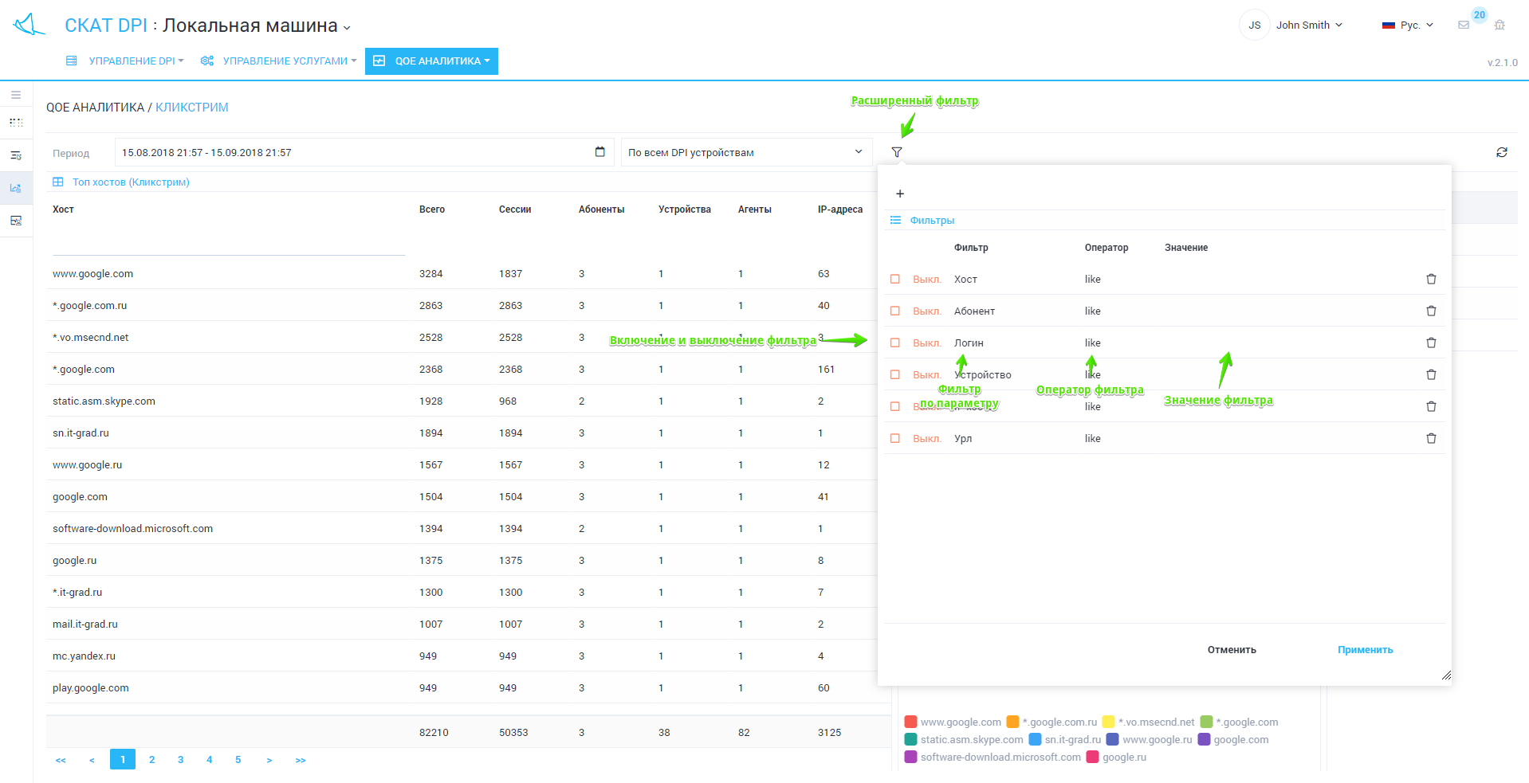Toggle the hamburger sidebar menu
The width and height of the screenshot is (1529, 783).
coord(16,95)
